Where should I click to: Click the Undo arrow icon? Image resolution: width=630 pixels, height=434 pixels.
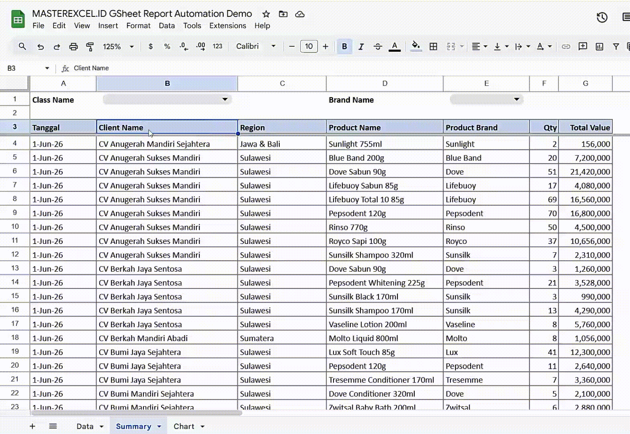(x=40, y=47)
